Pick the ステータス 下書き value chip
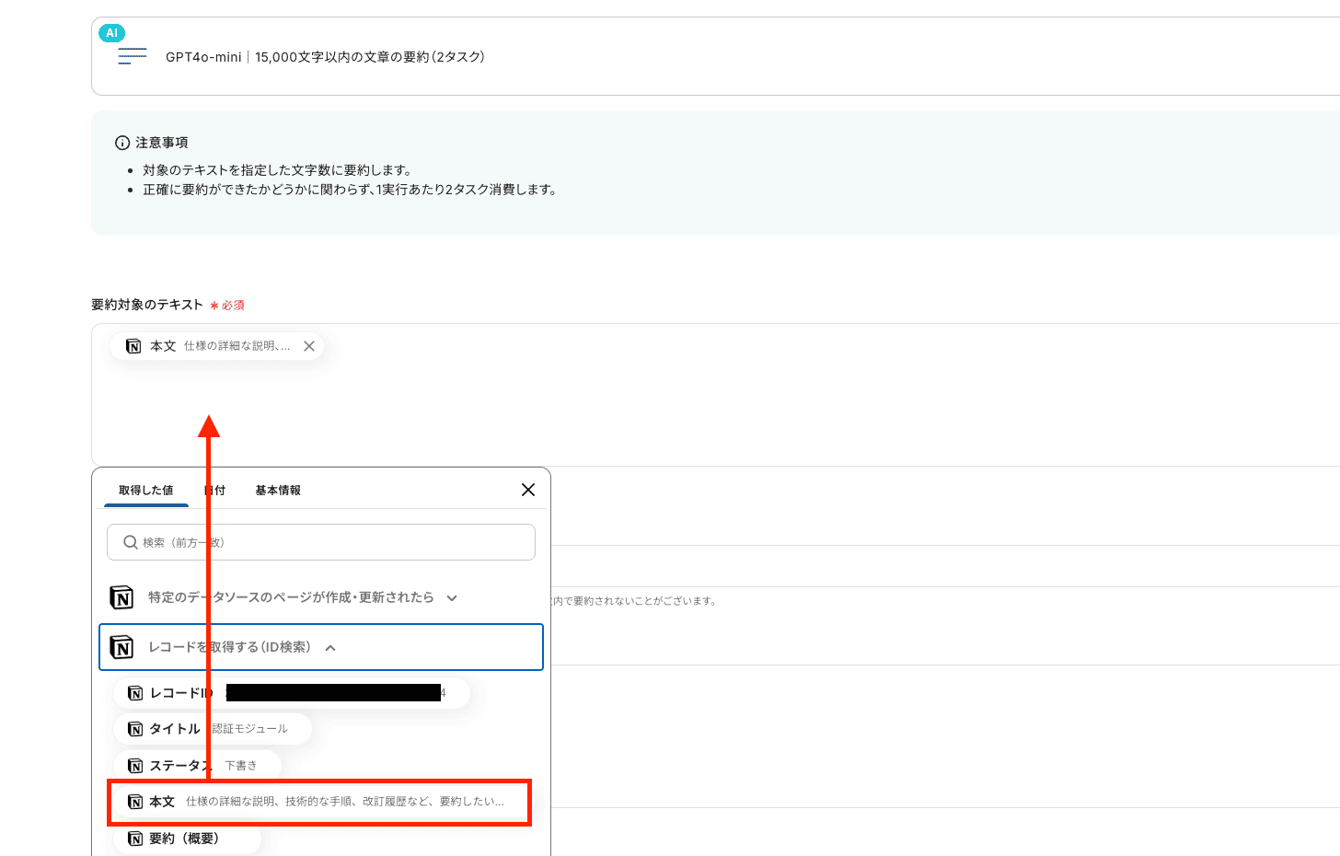 click(196, 766)
